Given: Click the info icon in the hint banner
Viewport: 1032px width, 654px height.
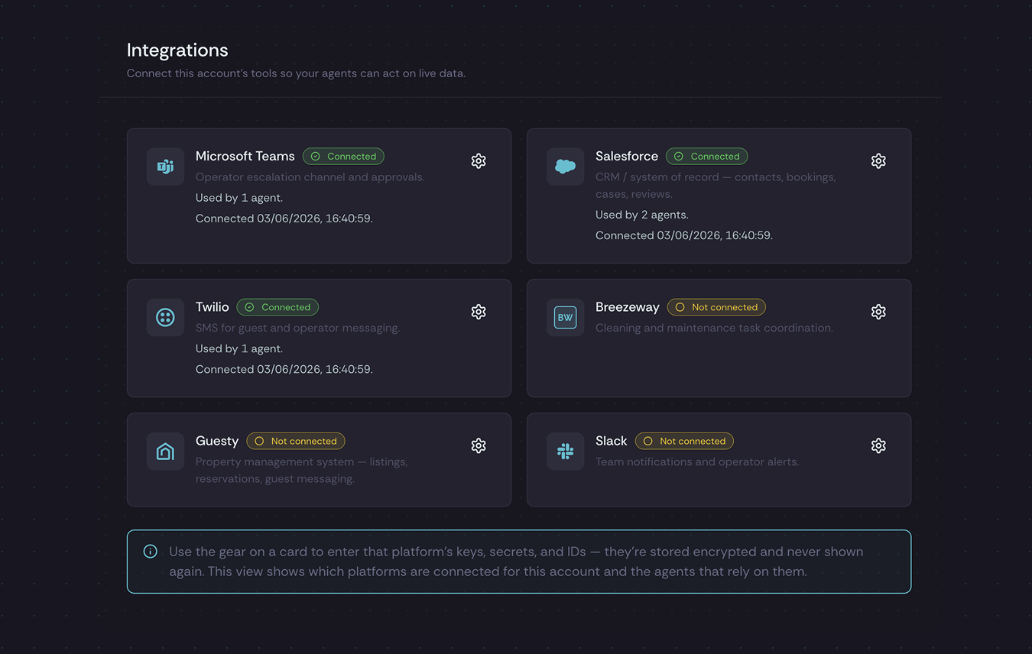Looking at the screenshot, I should click(151, 552).
